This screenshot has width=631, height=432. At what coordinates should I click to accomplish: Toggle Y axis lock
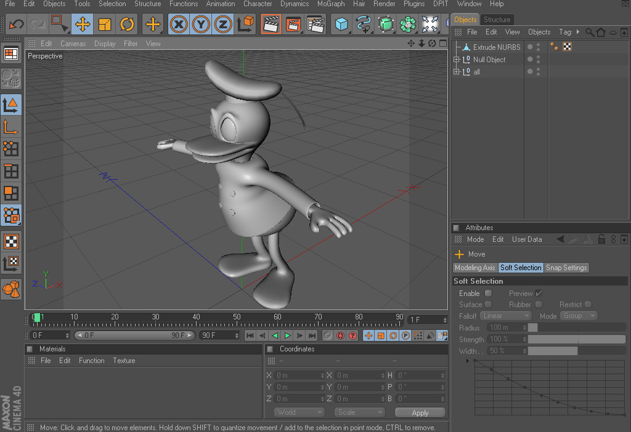pos(201,25)
